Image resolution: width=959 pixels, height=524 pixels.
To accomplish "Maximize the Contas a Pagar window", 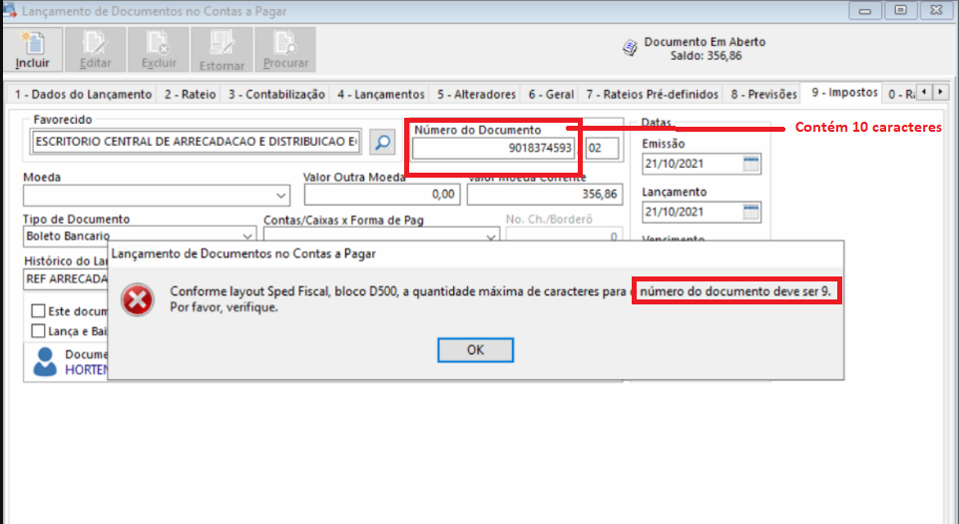I will point(900,10).
